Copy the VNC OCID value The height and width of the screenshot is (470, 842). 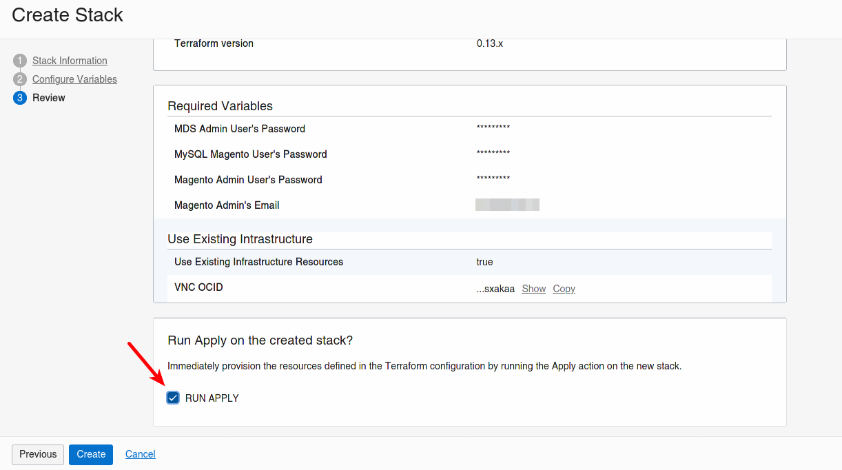coord(564,289)
